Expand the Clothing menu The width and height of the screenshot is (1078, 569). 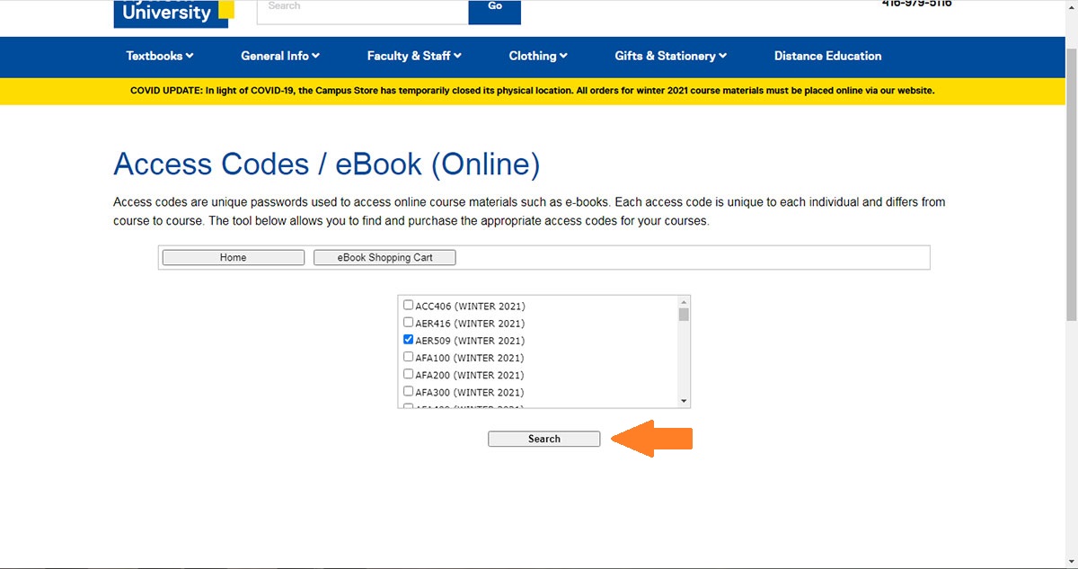click(x=538, y=56)
